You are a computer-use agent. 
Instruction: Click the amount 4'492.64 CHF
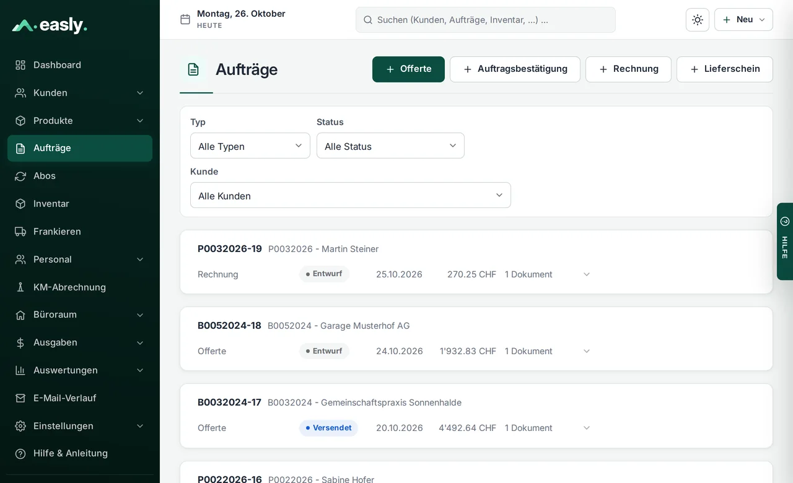pyautogui.click(x=467, y=428)
